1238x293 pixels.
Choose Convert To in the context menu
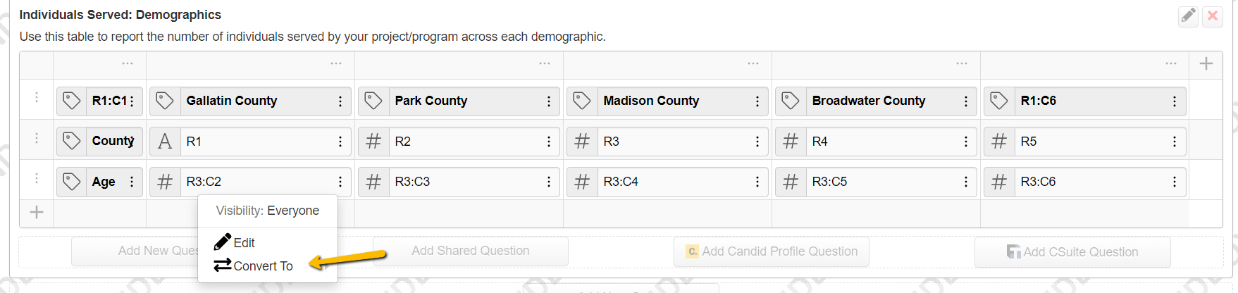coord(254,266)
